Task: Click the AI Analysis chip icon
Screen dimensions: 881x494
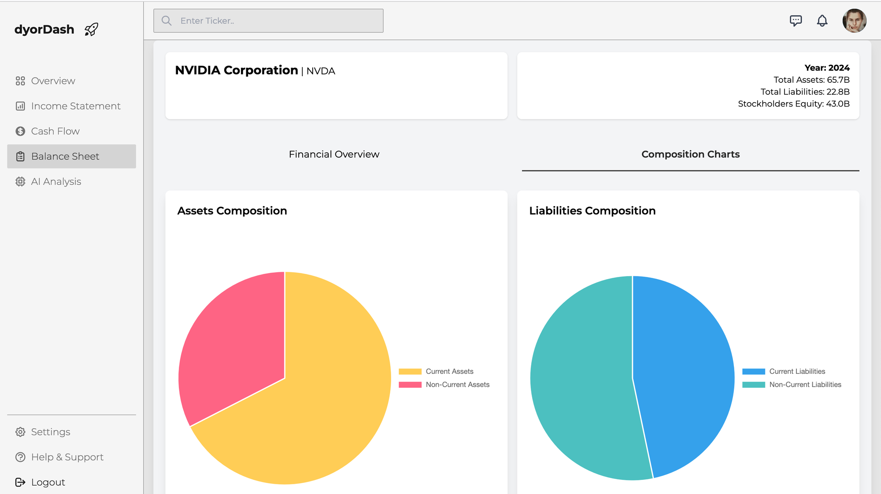Action: click(20, 181)
